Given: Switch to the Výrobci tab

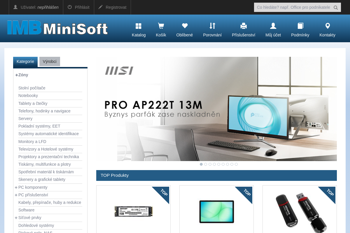Looking at the screenshot, I should click(x=50, y=61).
